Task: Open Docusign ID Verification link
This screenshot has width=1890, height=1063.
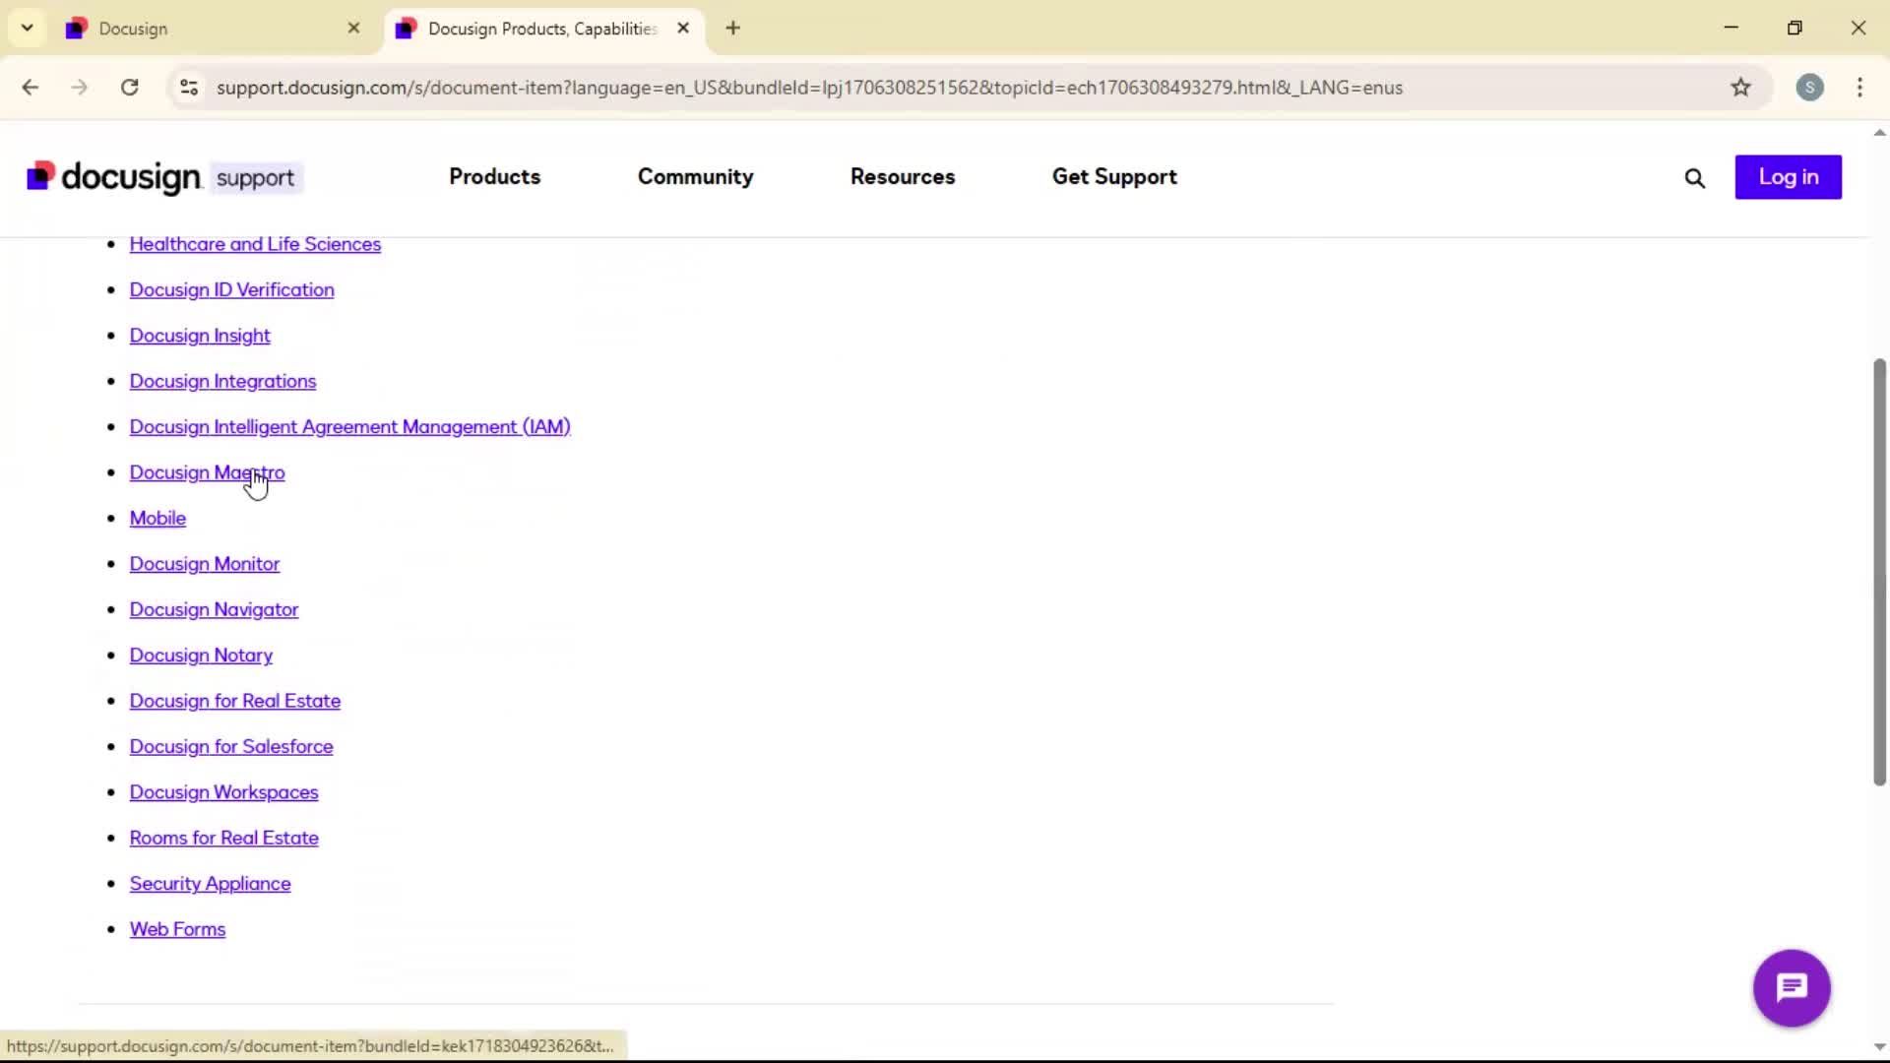Action: [x=231, y=290]
